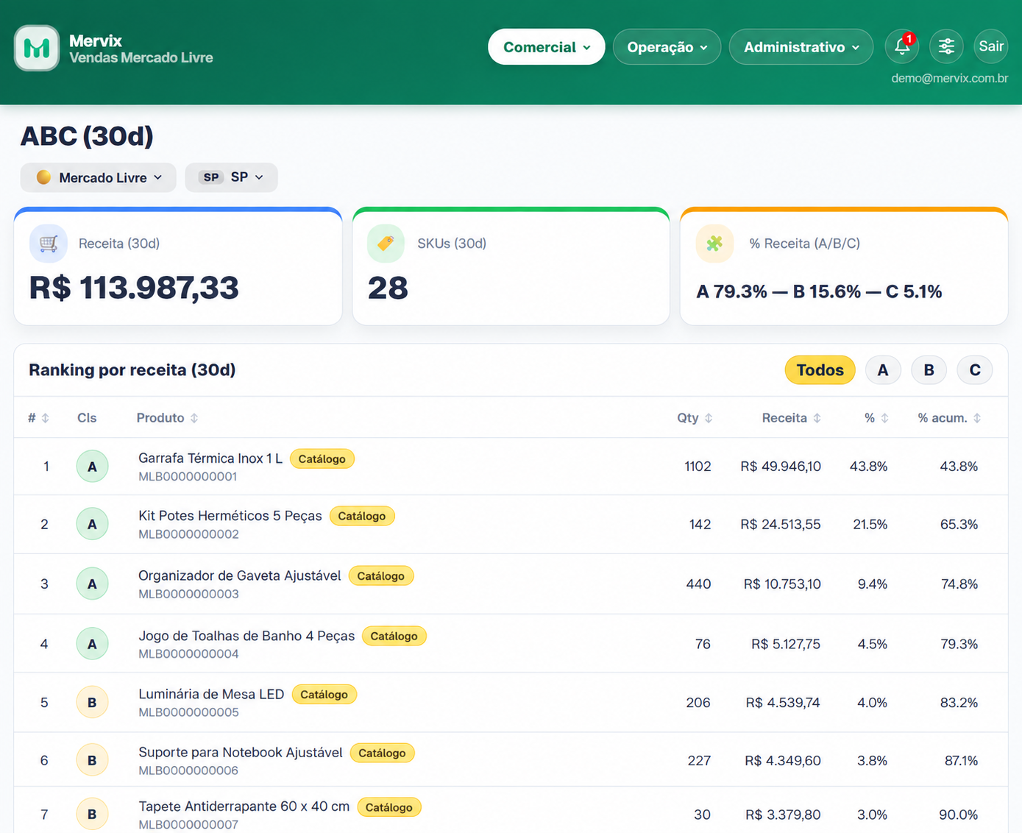Viewport: 1022px width, 833px height.
Task: Open the notifications bell
Action: coord(902,47)
